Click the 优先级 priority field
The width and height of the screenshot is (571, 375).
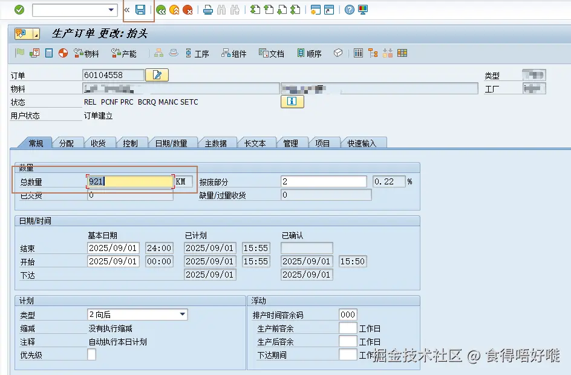pos(91,354)
